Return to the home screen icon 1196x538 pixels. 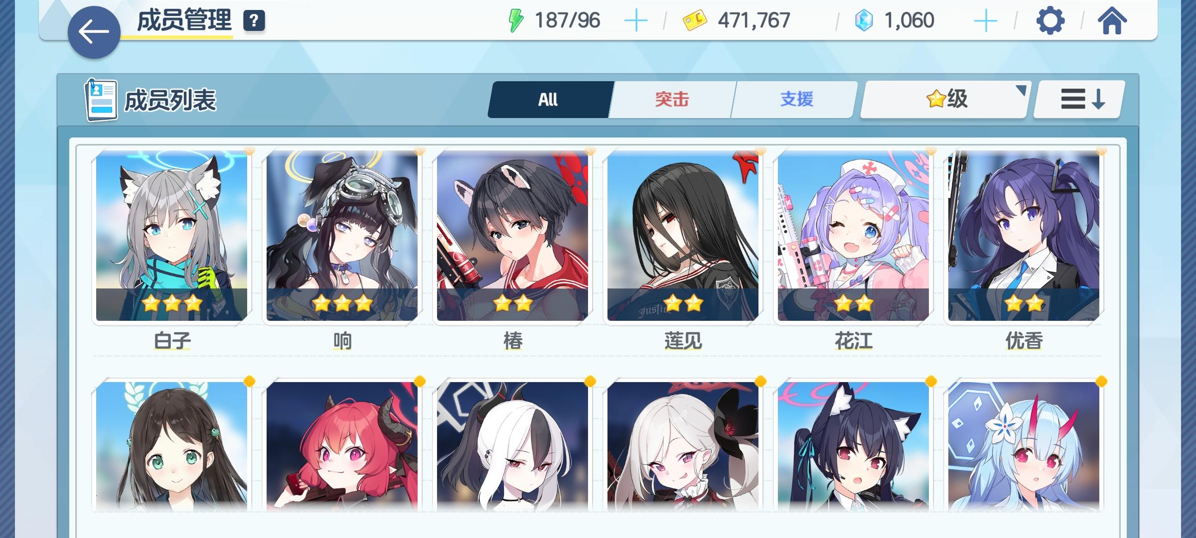(1112, 21)
